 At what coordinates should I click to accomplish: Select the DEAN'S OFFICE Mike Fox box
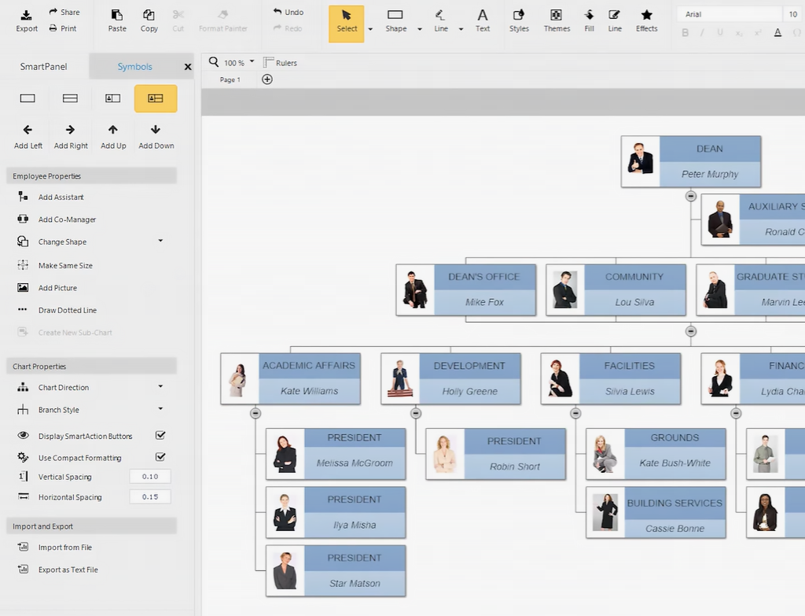[466, 290]
